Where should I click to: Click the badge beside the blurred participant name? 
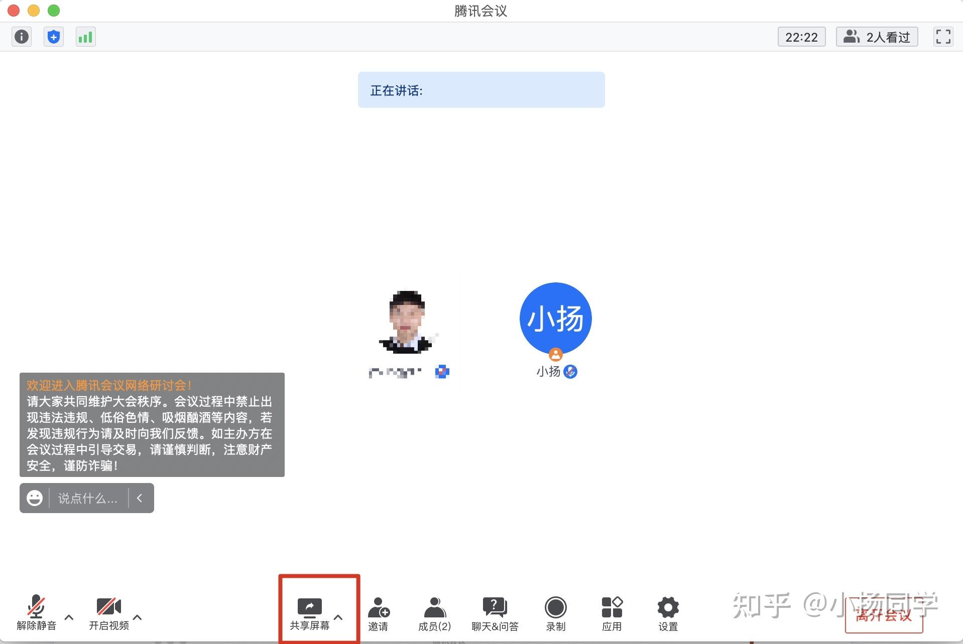pyautogui.click(x=442, y=372)
